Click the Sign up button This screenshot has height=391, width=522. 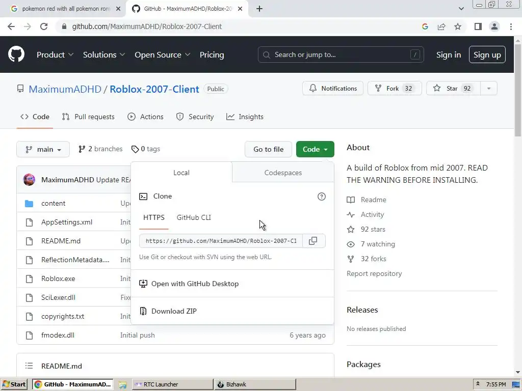tap(487, 55)
